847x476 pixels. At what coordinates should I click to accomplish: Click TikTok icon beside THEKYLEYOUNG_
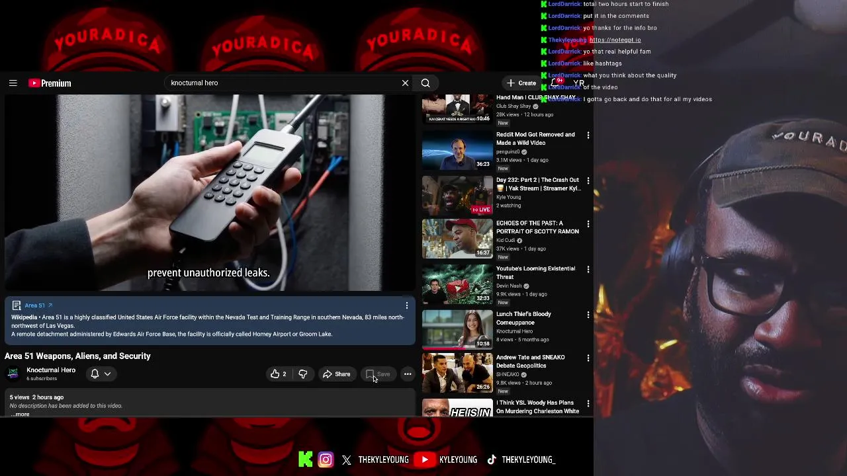[x=491, y=460]
